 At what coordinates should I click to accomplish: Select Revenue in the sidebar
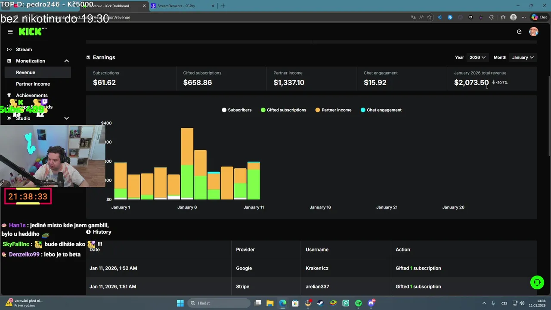(38, 72)
